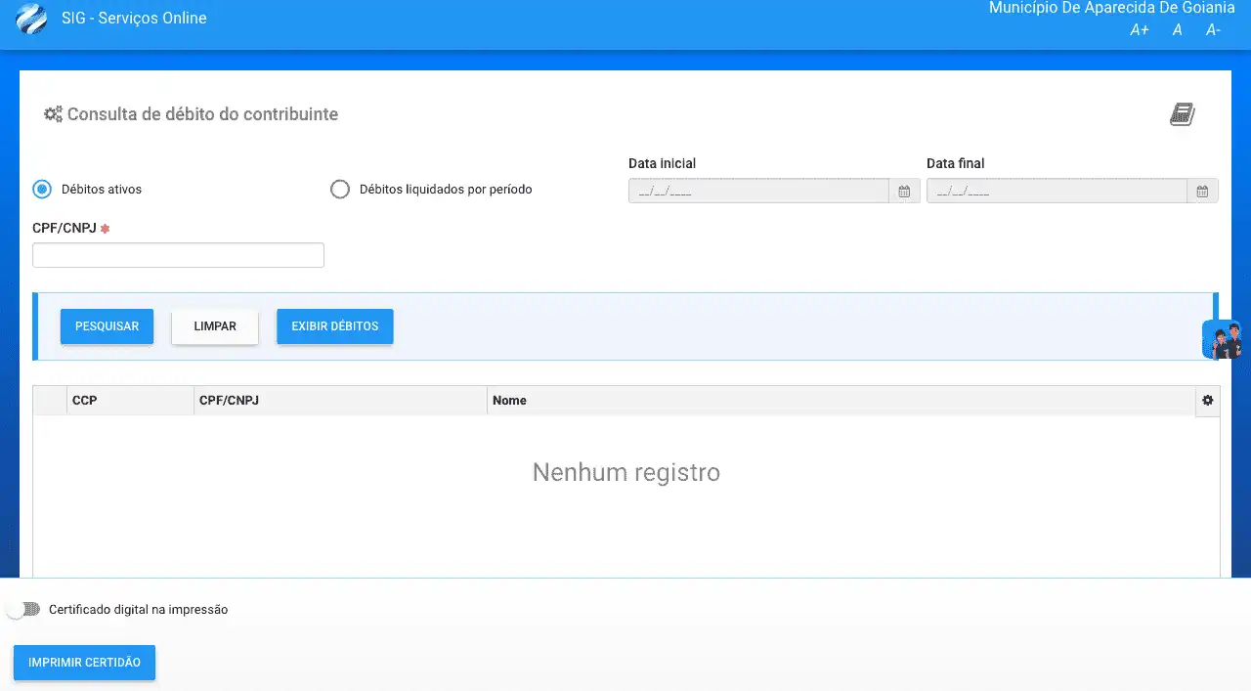Increase font size with A+
The height and width of the screenshot is (691, 1251).
(1139, 30)
